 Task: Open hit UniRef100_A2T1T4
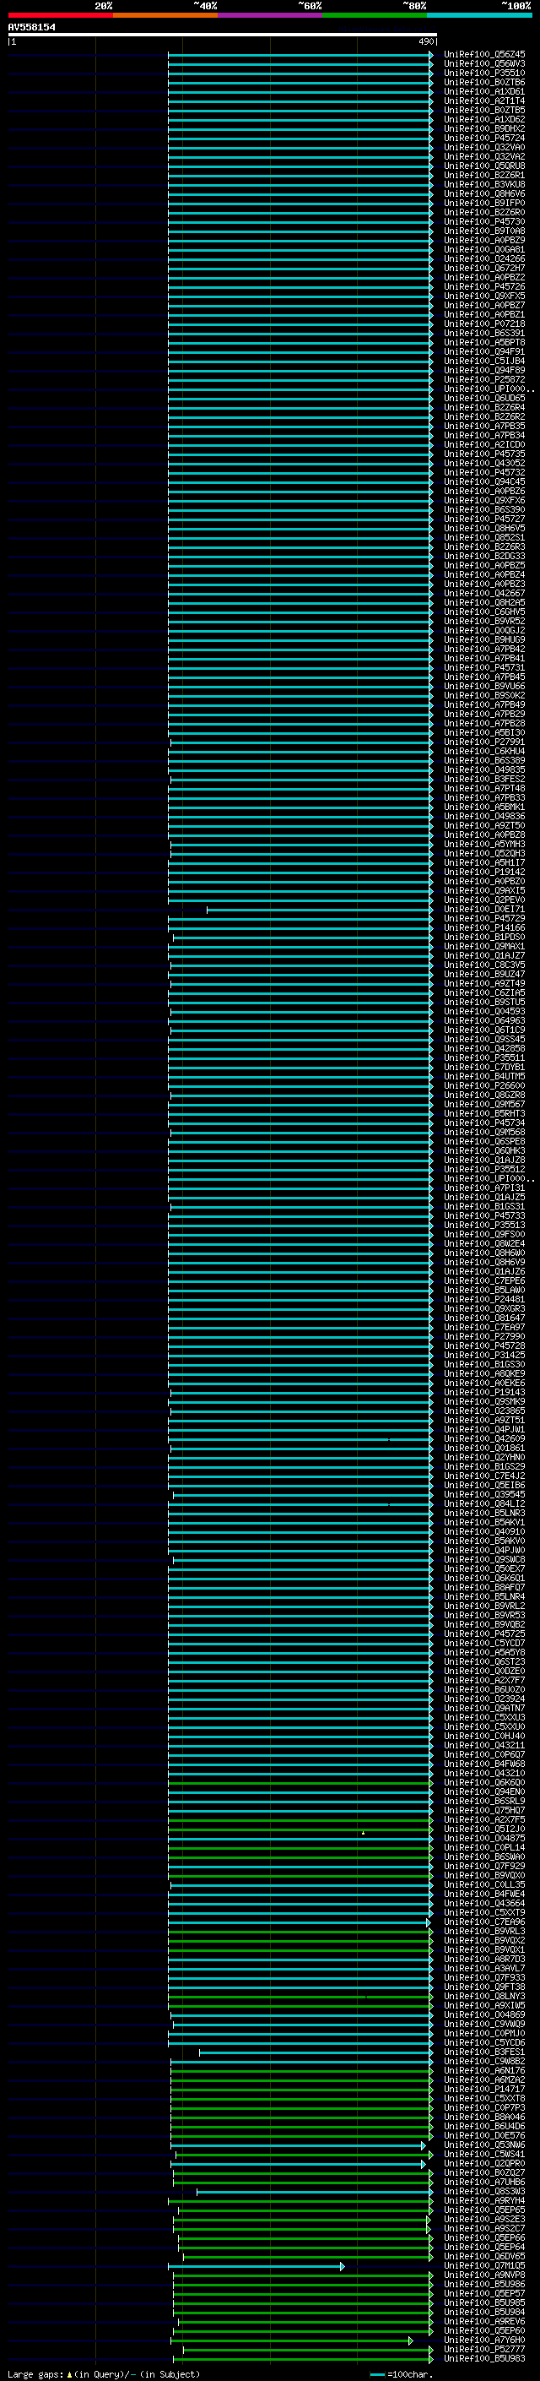click(x=483, y=101)
